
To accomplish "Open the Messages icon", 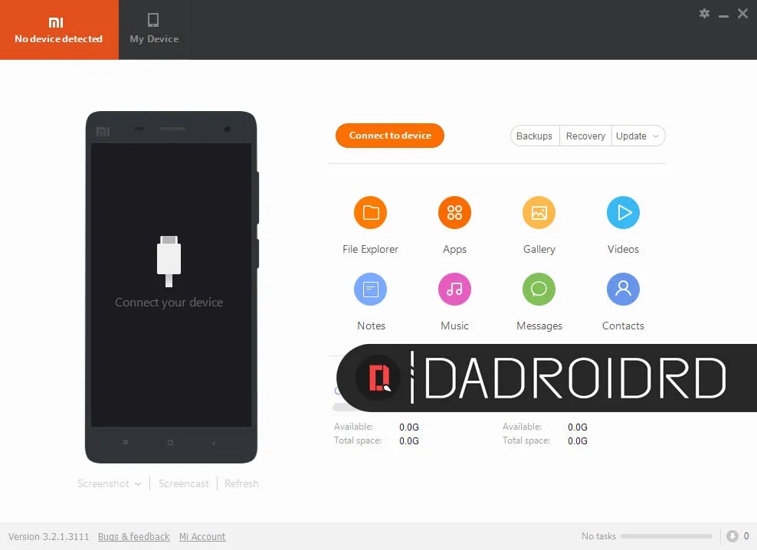I will point(539,290).
